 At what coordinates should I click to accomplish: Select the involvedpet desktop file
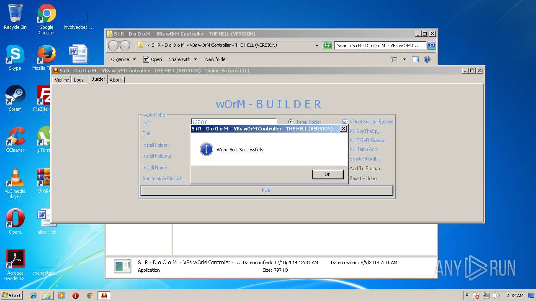78,20
